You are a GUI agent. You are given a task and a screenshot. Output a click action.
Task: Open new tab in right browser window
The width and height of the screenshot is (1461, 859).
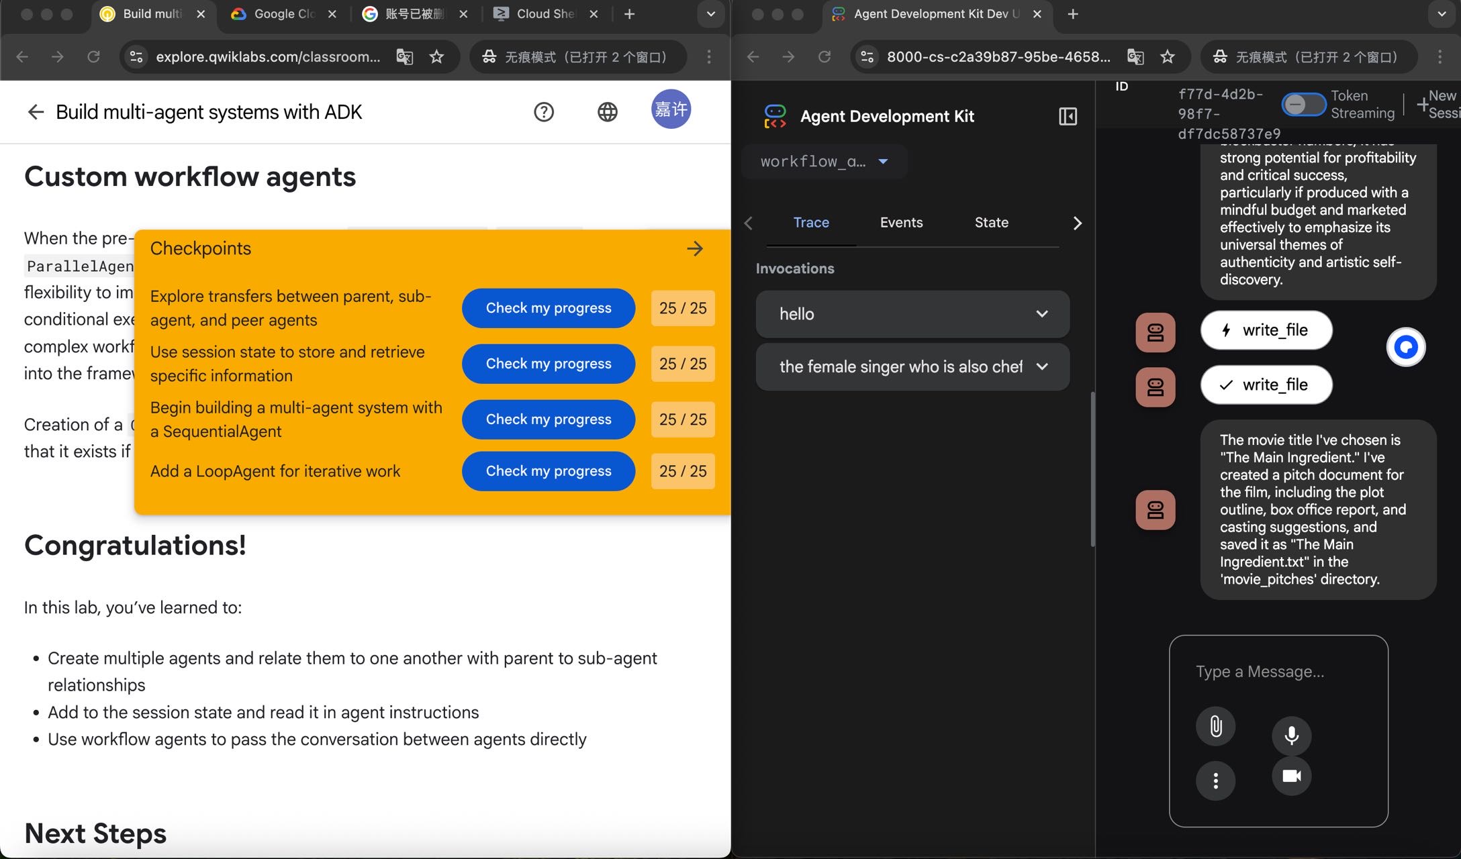coord(1073,14)
